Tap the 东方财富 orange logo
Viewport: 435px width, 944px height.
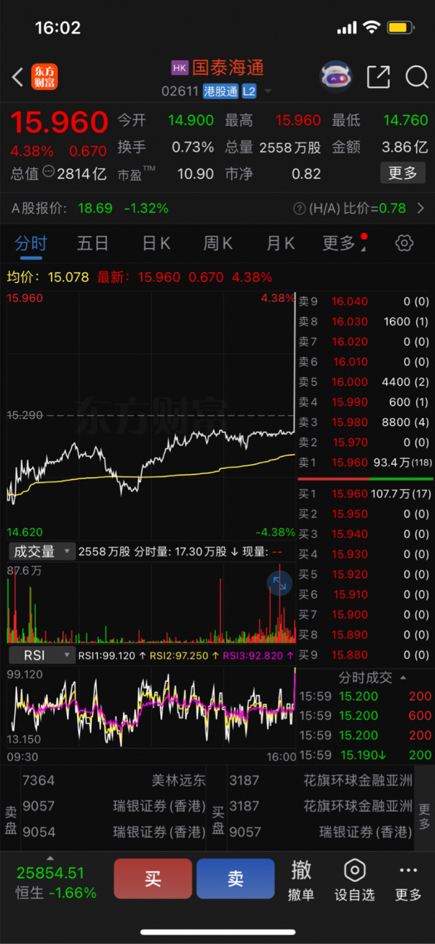point(44,77)
